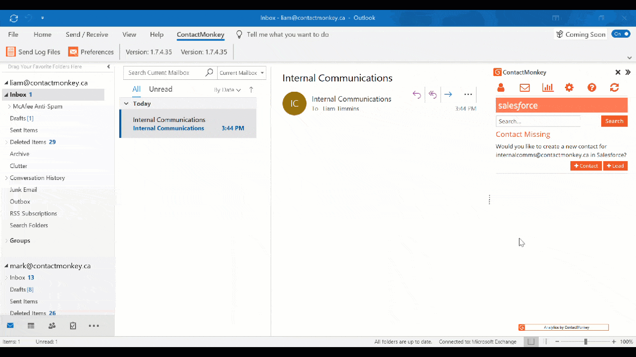Open the By Date sort dropdown
Screen dimensions: 636x357
click(x=228, y=90)
